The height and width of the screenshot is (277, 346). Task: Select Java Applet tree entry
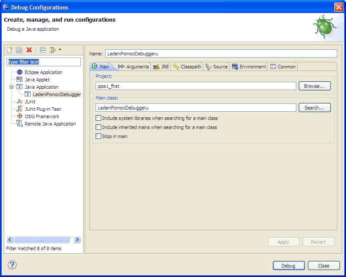point(37,80)
